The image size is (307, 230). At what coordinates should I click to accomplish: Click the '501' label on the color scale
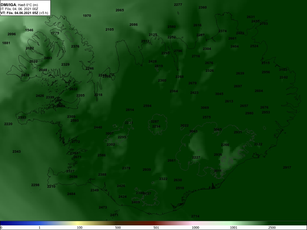[156, 228]
